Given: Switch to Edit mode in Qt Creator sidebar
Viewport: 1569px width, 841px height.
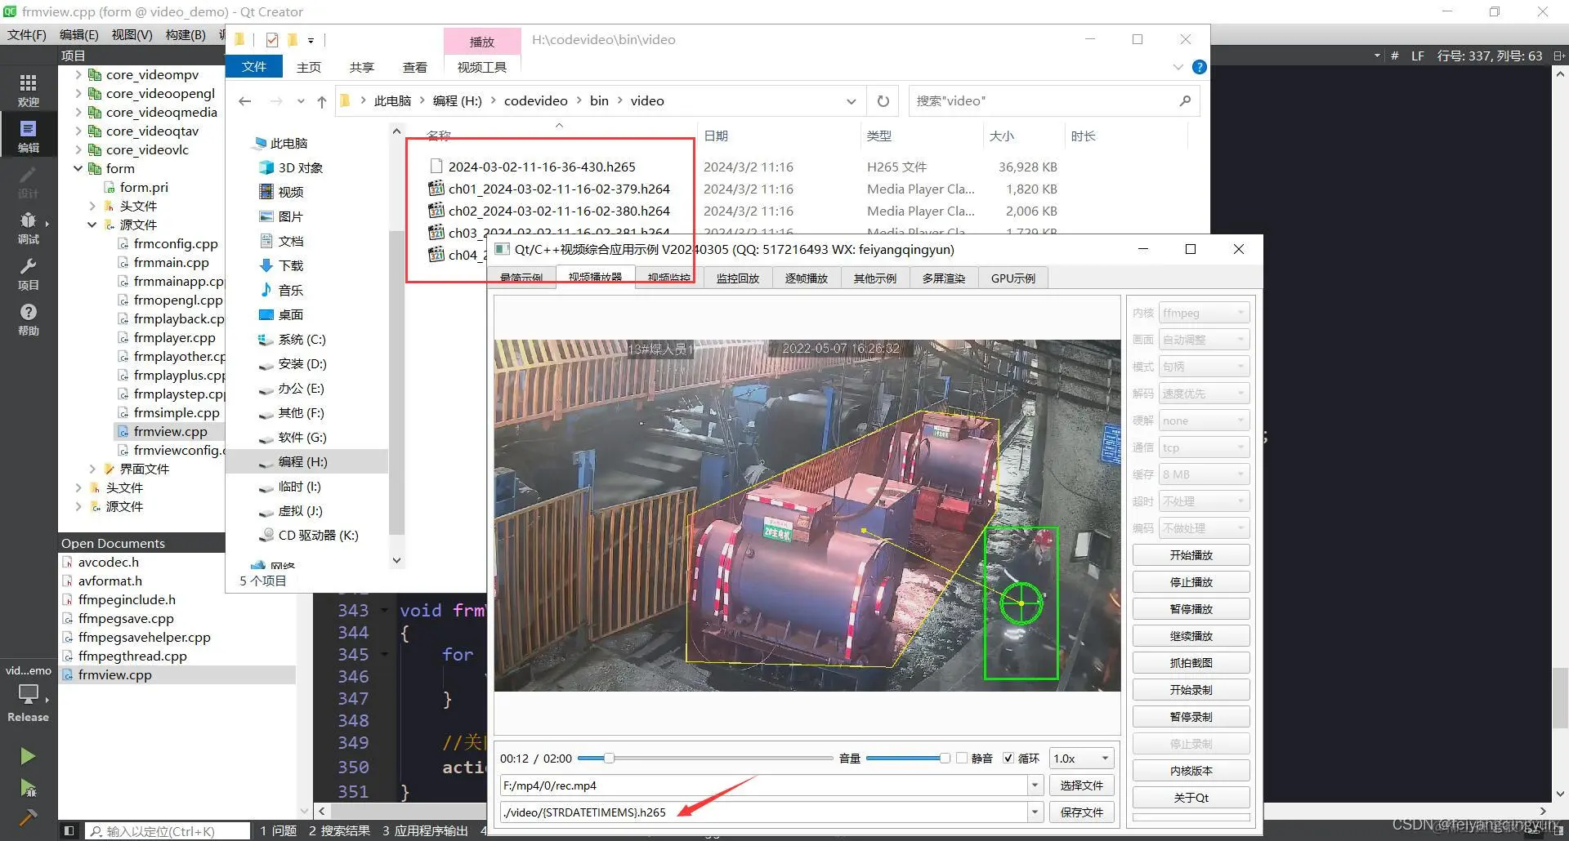Looking at the screenshot, I should [28, 135].
